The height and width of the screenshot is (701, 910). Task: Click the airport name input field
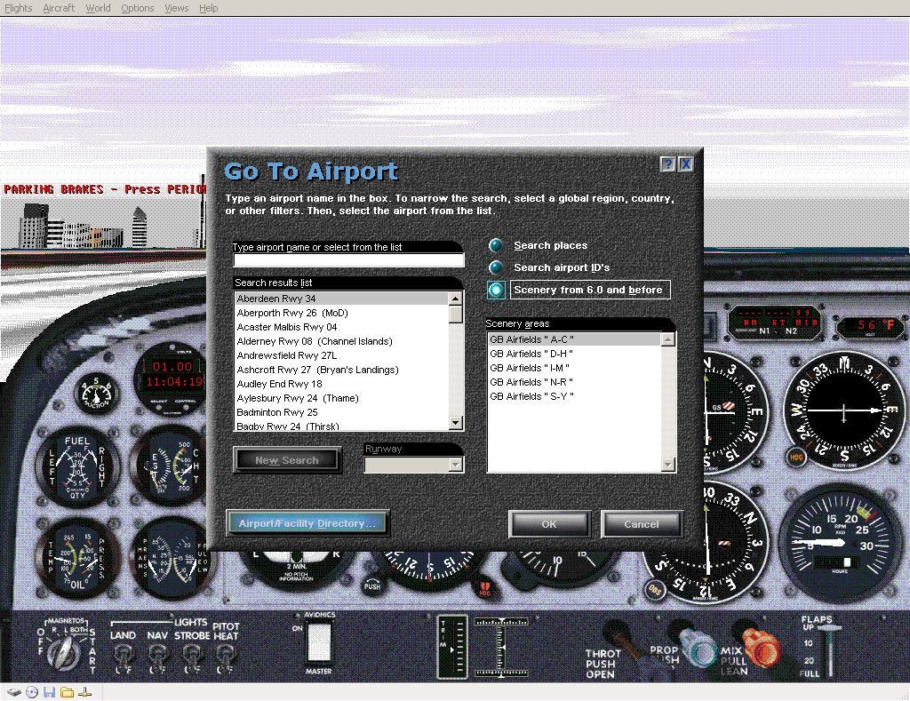tap(348, 260)
